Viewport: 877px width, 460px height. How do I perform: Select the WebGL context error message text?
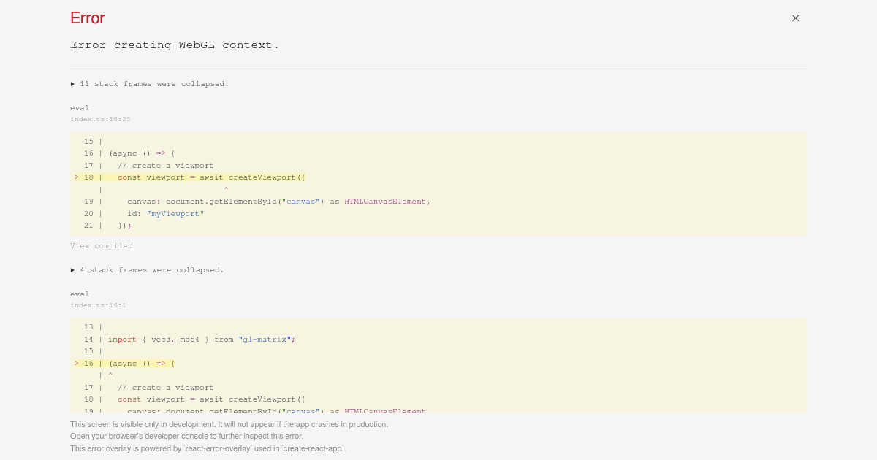pos(175,45)
